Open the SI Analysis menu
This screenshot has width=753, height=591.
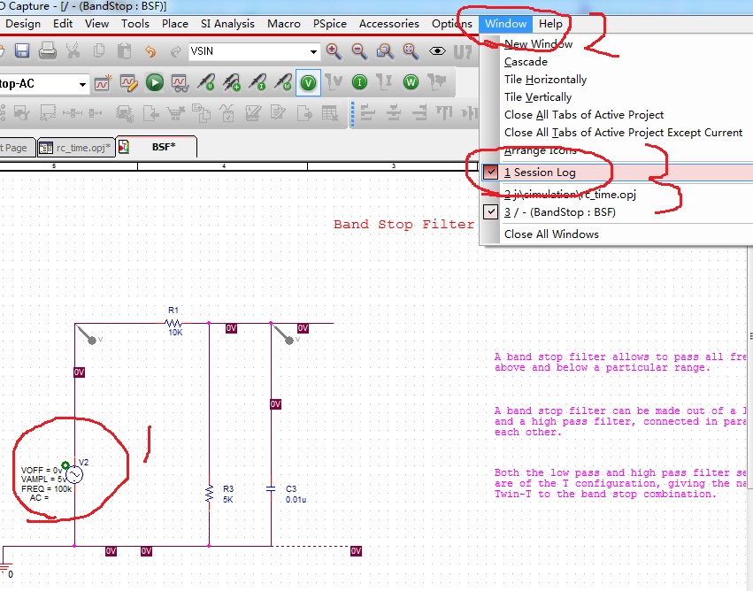coord(227,24)
